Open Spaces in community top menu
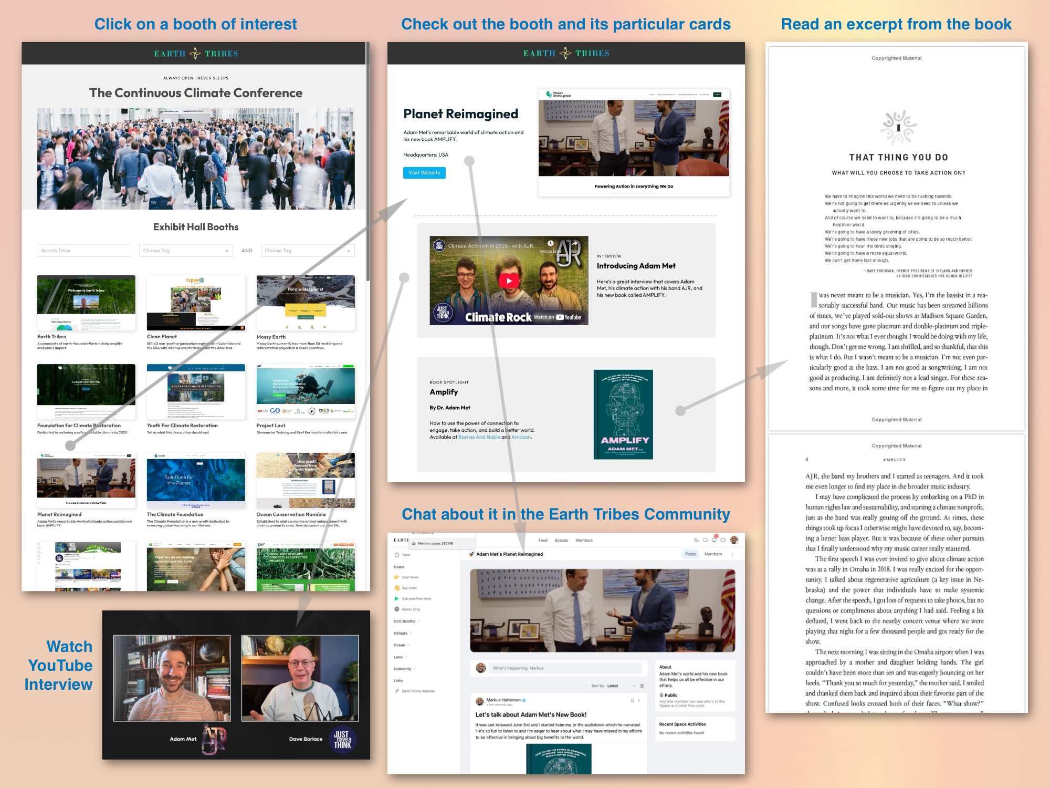Viewport: 1050px width, 788px height. (561, 540)
